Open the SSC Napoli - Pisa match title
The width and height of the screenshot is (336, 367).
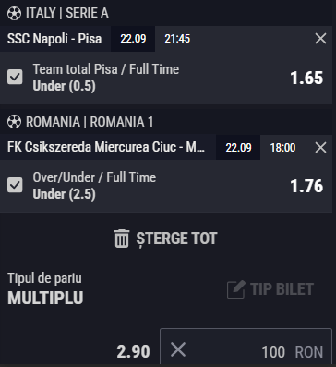[x=54, y=39]
